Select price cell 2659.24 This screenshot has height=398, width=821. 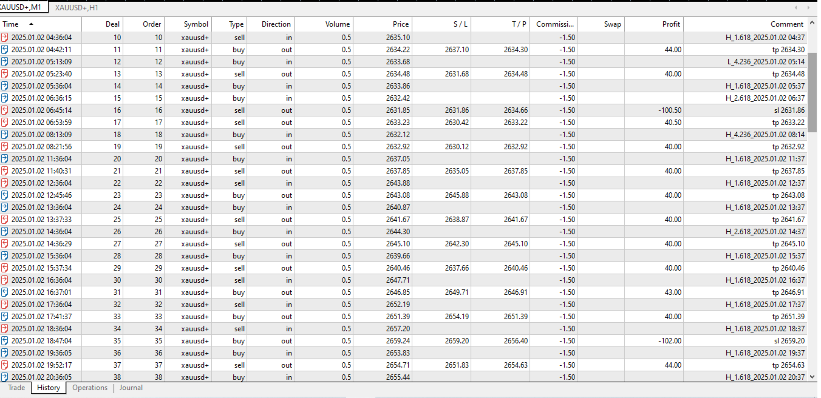(398, 341)
